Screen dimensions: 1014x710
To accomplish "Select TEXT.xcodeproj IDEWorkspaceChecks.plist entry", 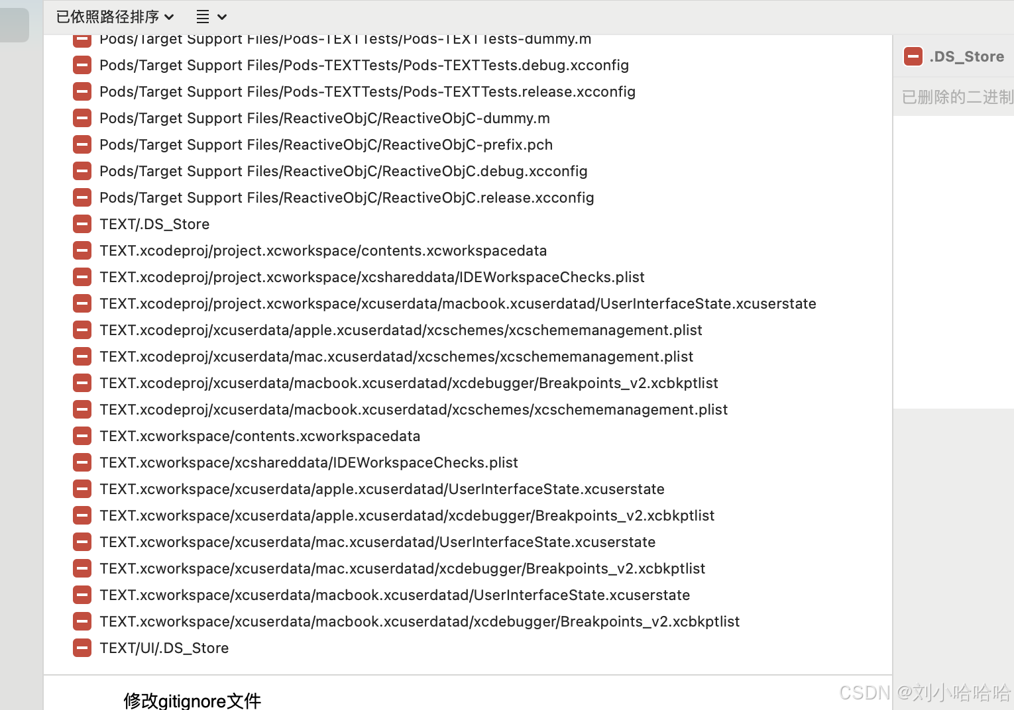I will tap(372, 277).
